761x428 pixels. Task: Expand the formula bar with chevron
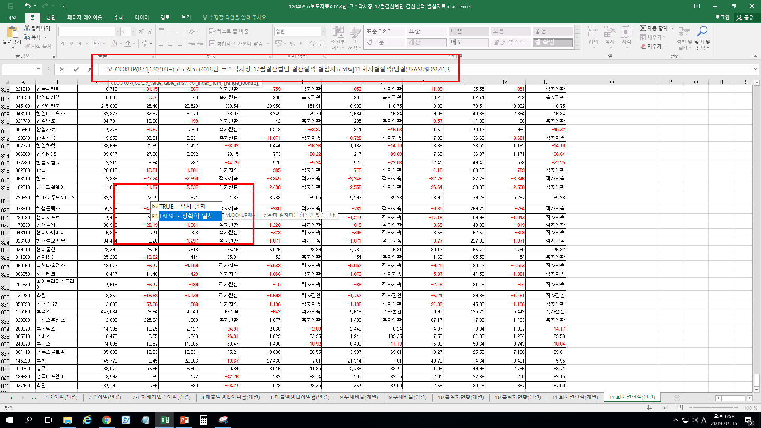(755, 69)
